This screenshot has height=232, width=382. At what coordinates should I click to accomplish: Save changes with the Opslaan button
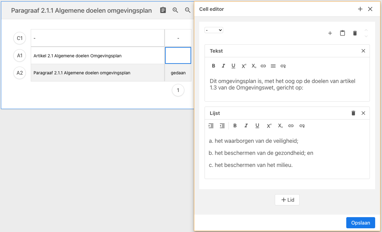(x=361, y=223)
